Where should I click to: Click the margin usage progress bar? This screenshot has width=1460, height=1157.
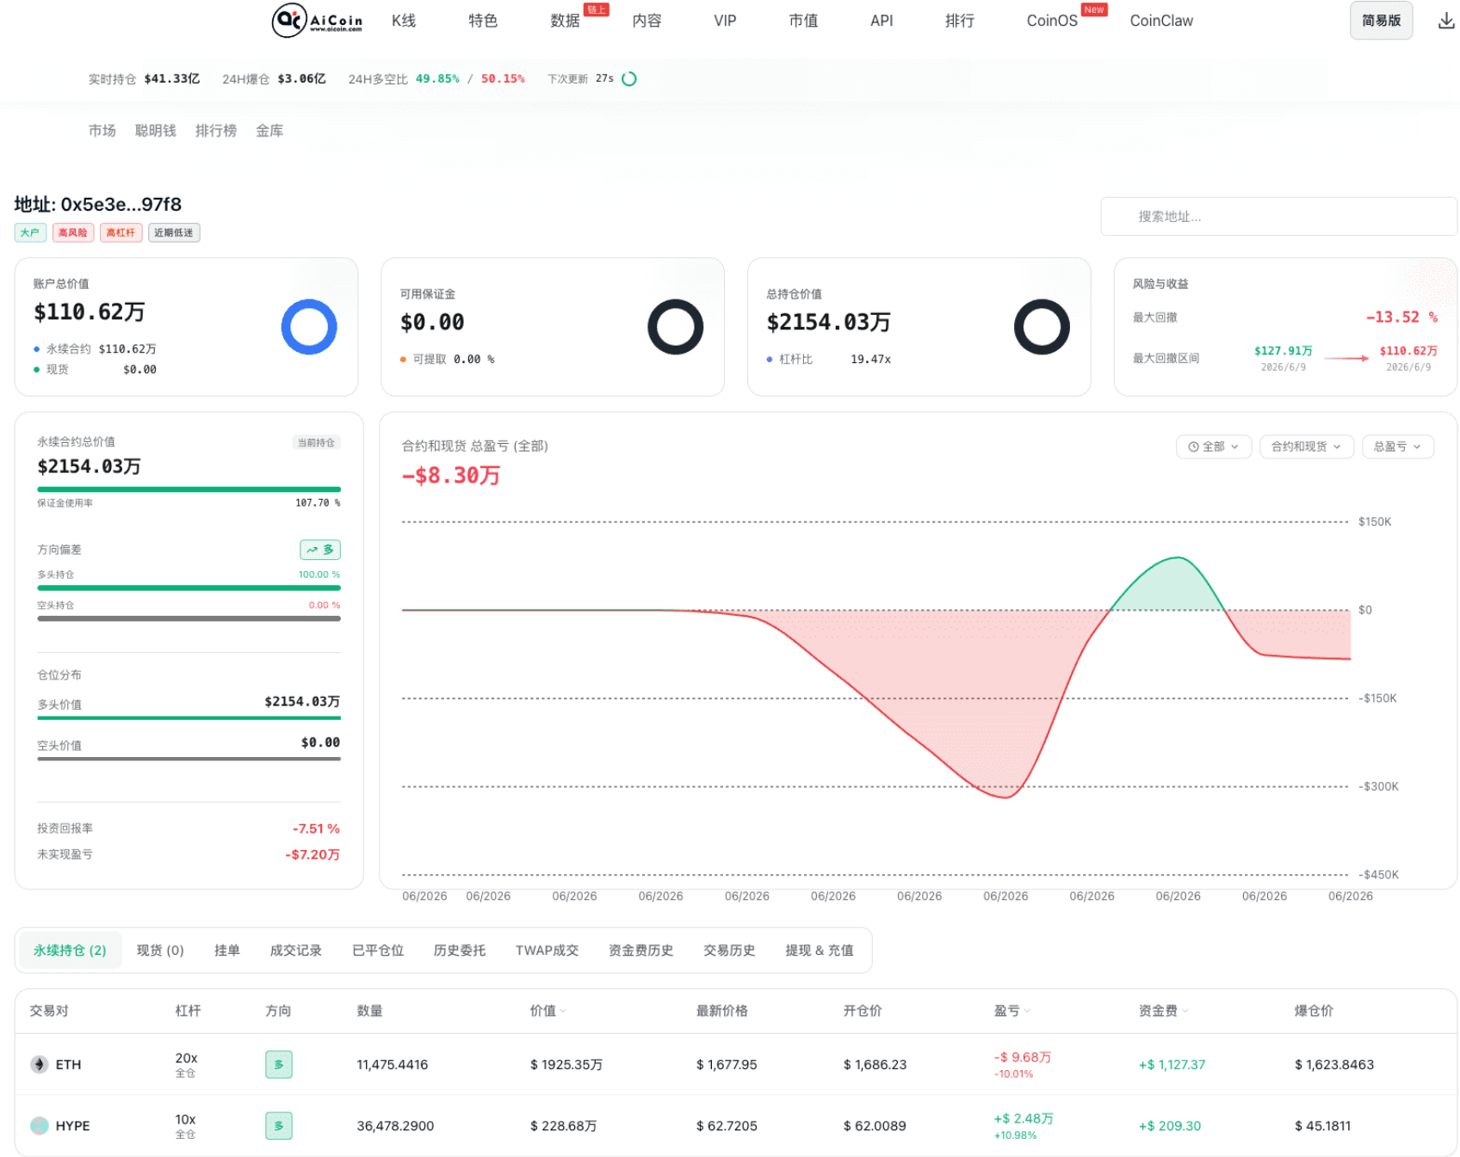tap(189, 489)
